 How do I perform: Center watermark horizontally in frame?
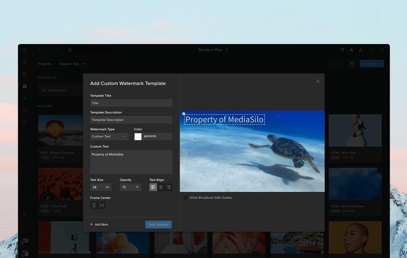point(101,205)
